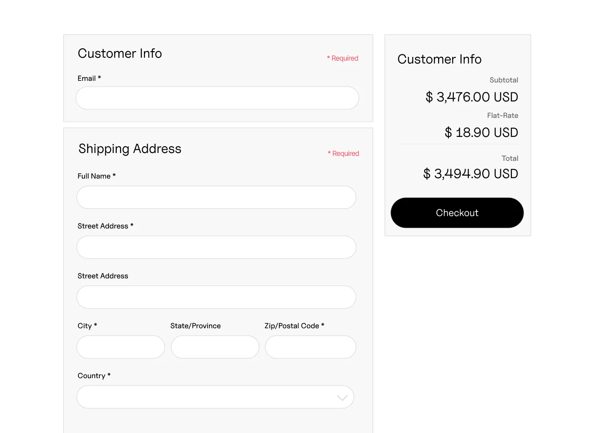Screen dimensions: 594x433
Task: Click the Zip/Postal Code field
Action: coord(310,347)
